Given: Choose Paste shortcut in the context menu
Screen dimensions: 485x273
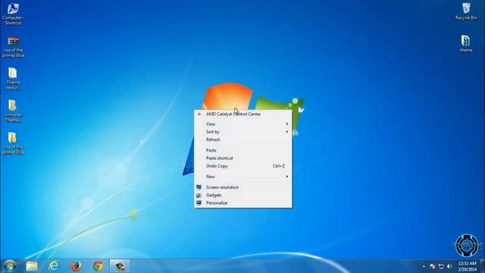Looking at the screenshot, I should coord(242,158).
